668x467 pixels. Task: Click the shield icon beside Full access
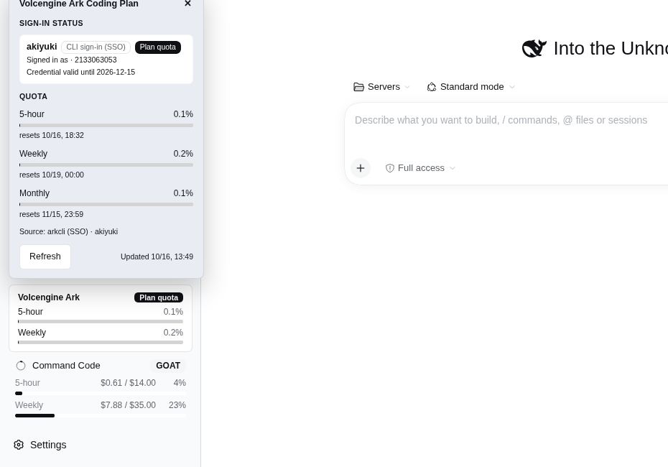390,168
